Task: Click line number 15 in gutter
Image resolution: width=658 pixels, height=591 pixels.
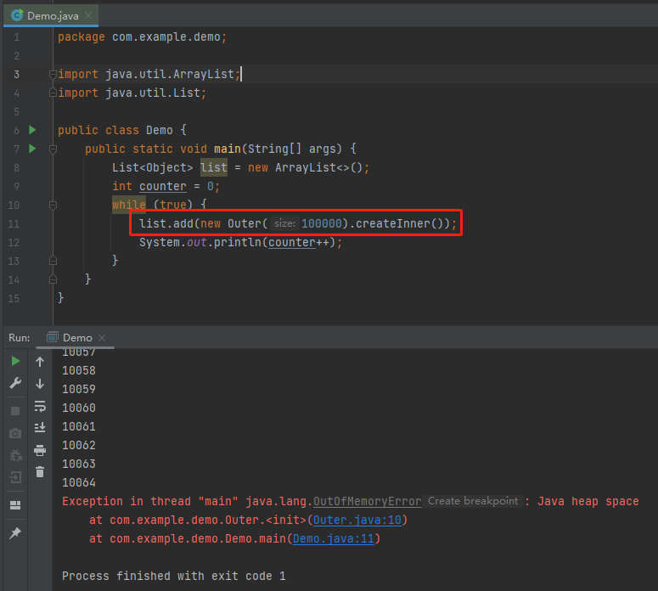Action: (14, 298)
